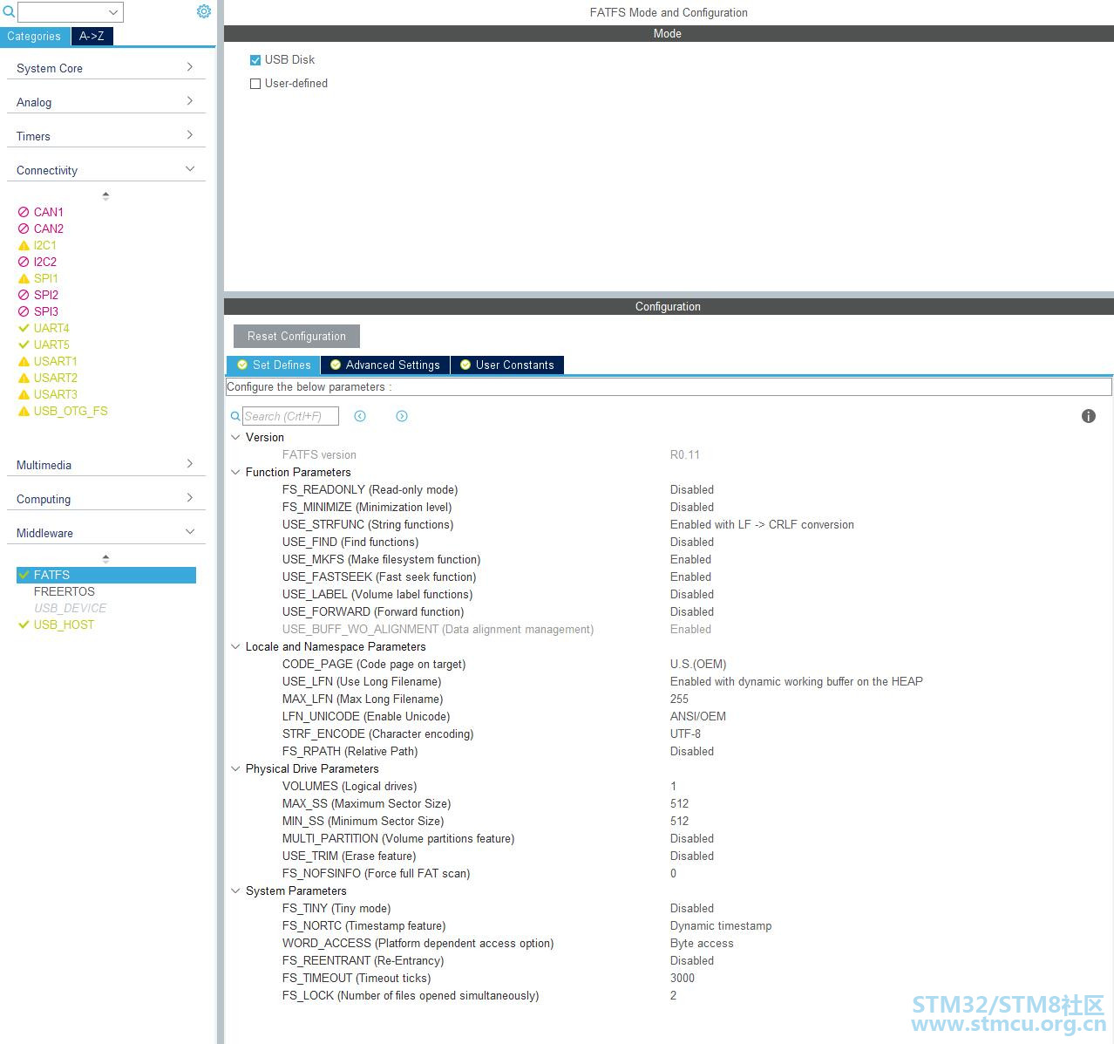Viewport: 1114px width, 1044px height.
Task: Uncheck the USB Disk checkbox
Action: (255, 60)
